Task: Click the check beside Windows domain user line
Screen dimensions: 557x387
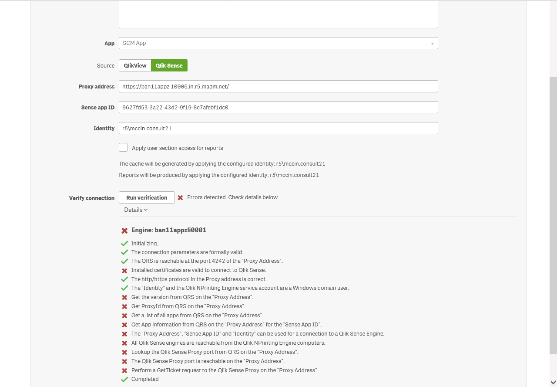Action: click(124, 288)
